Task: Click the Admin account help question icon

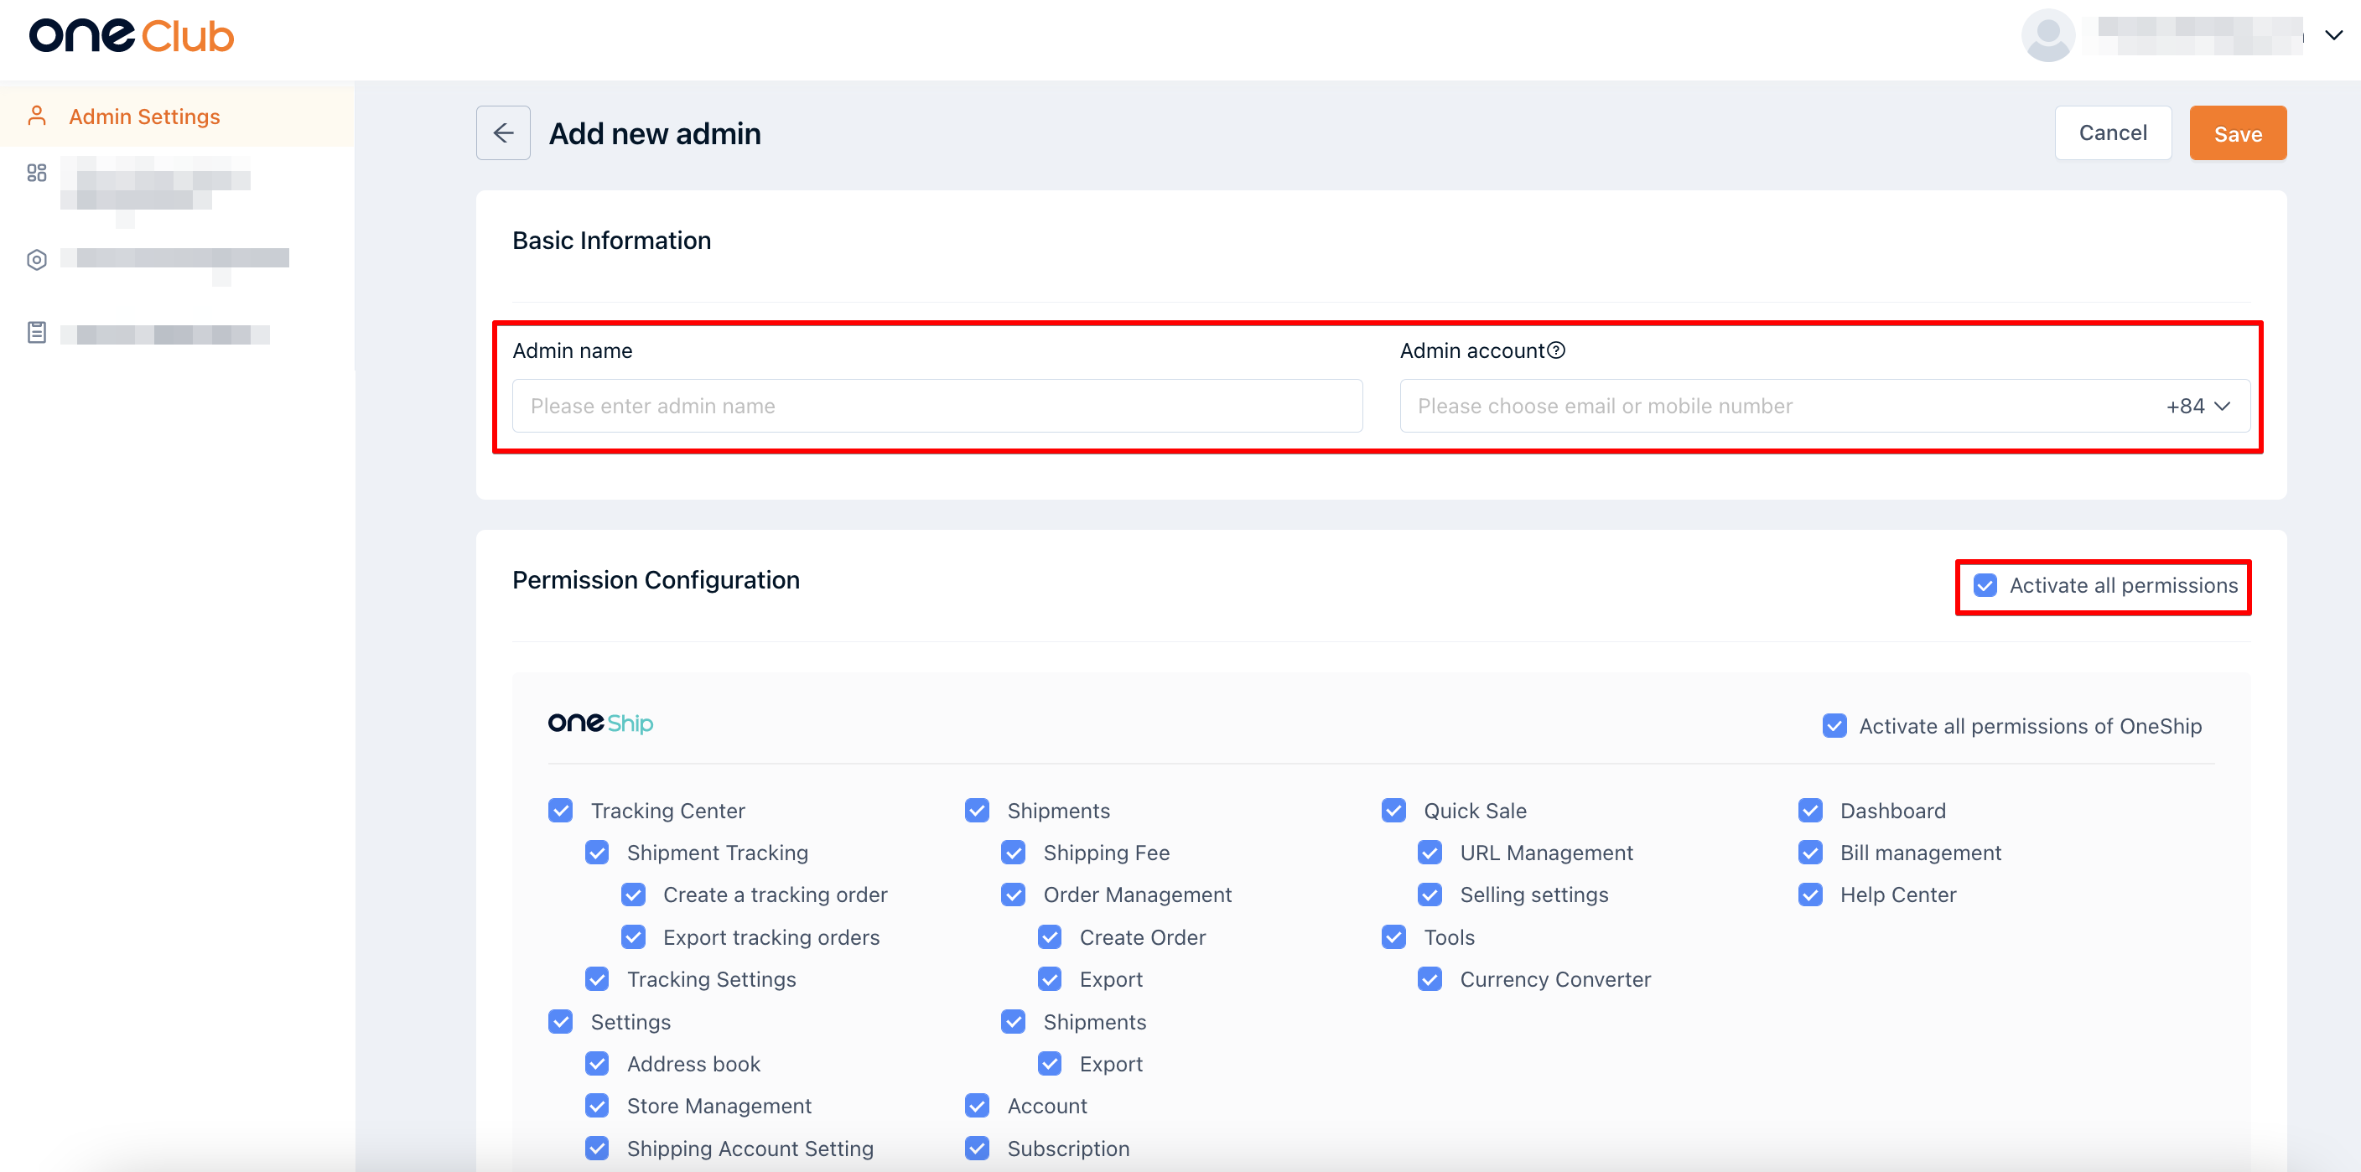Action: click(1556, 351)
